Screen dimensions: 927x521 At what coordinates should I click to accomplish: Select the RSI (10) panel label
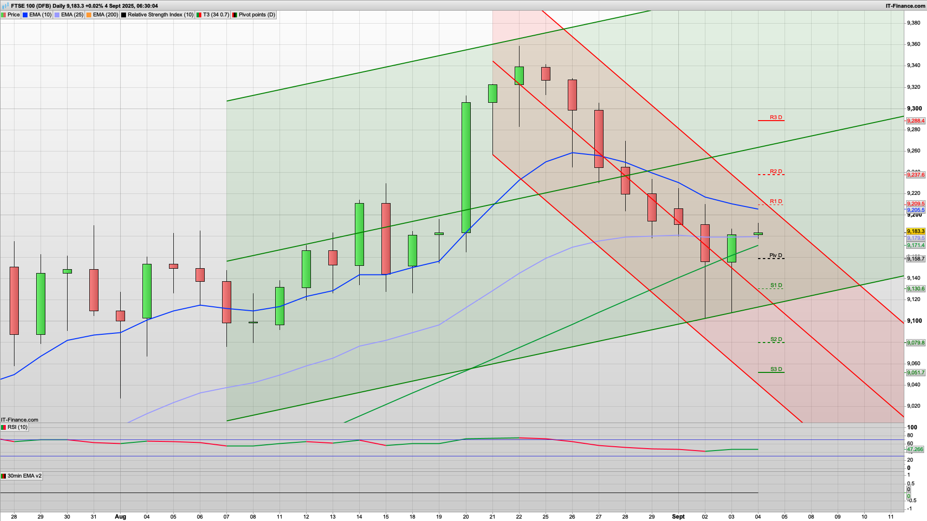tap(14, 427)
